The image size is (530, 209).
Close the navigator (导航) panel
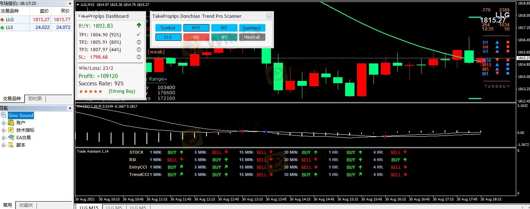coord(70,108)
